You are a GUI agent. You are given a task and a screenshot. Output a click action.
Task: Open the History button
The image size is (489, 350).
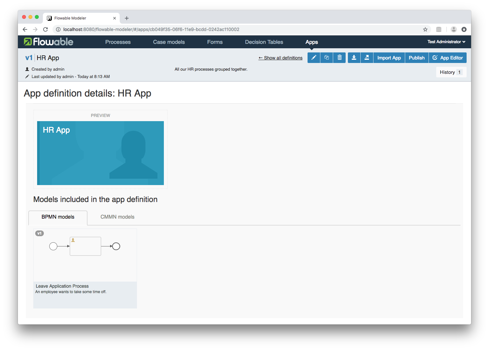[451, 72]
